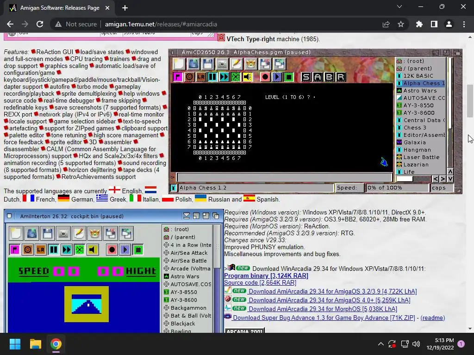Click the B key button in AmiCD2650 toolbar
Viewport: 474px width, 355px height.
click(x=329, y=77)
